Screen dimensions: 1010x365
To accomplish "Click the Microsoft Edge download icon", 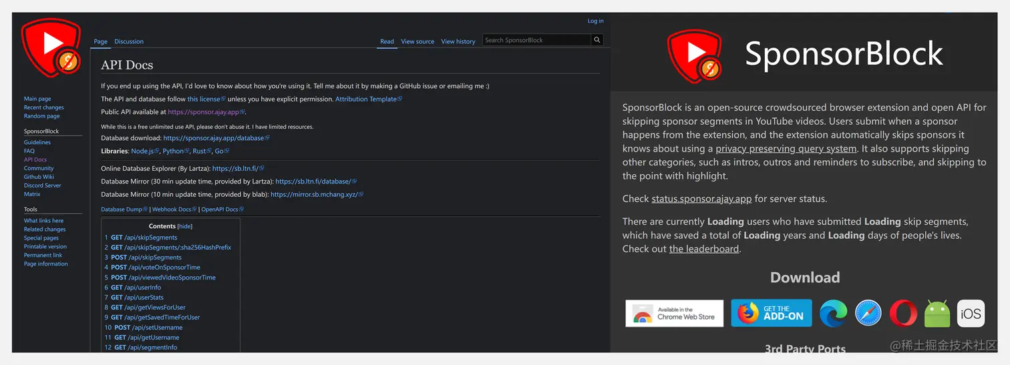I will tap(834, 314).
